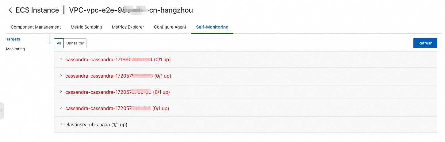The width and height of the screenshot is (445, 142).
Task: Open the Metrics Explorer tab
Action: 128,27
